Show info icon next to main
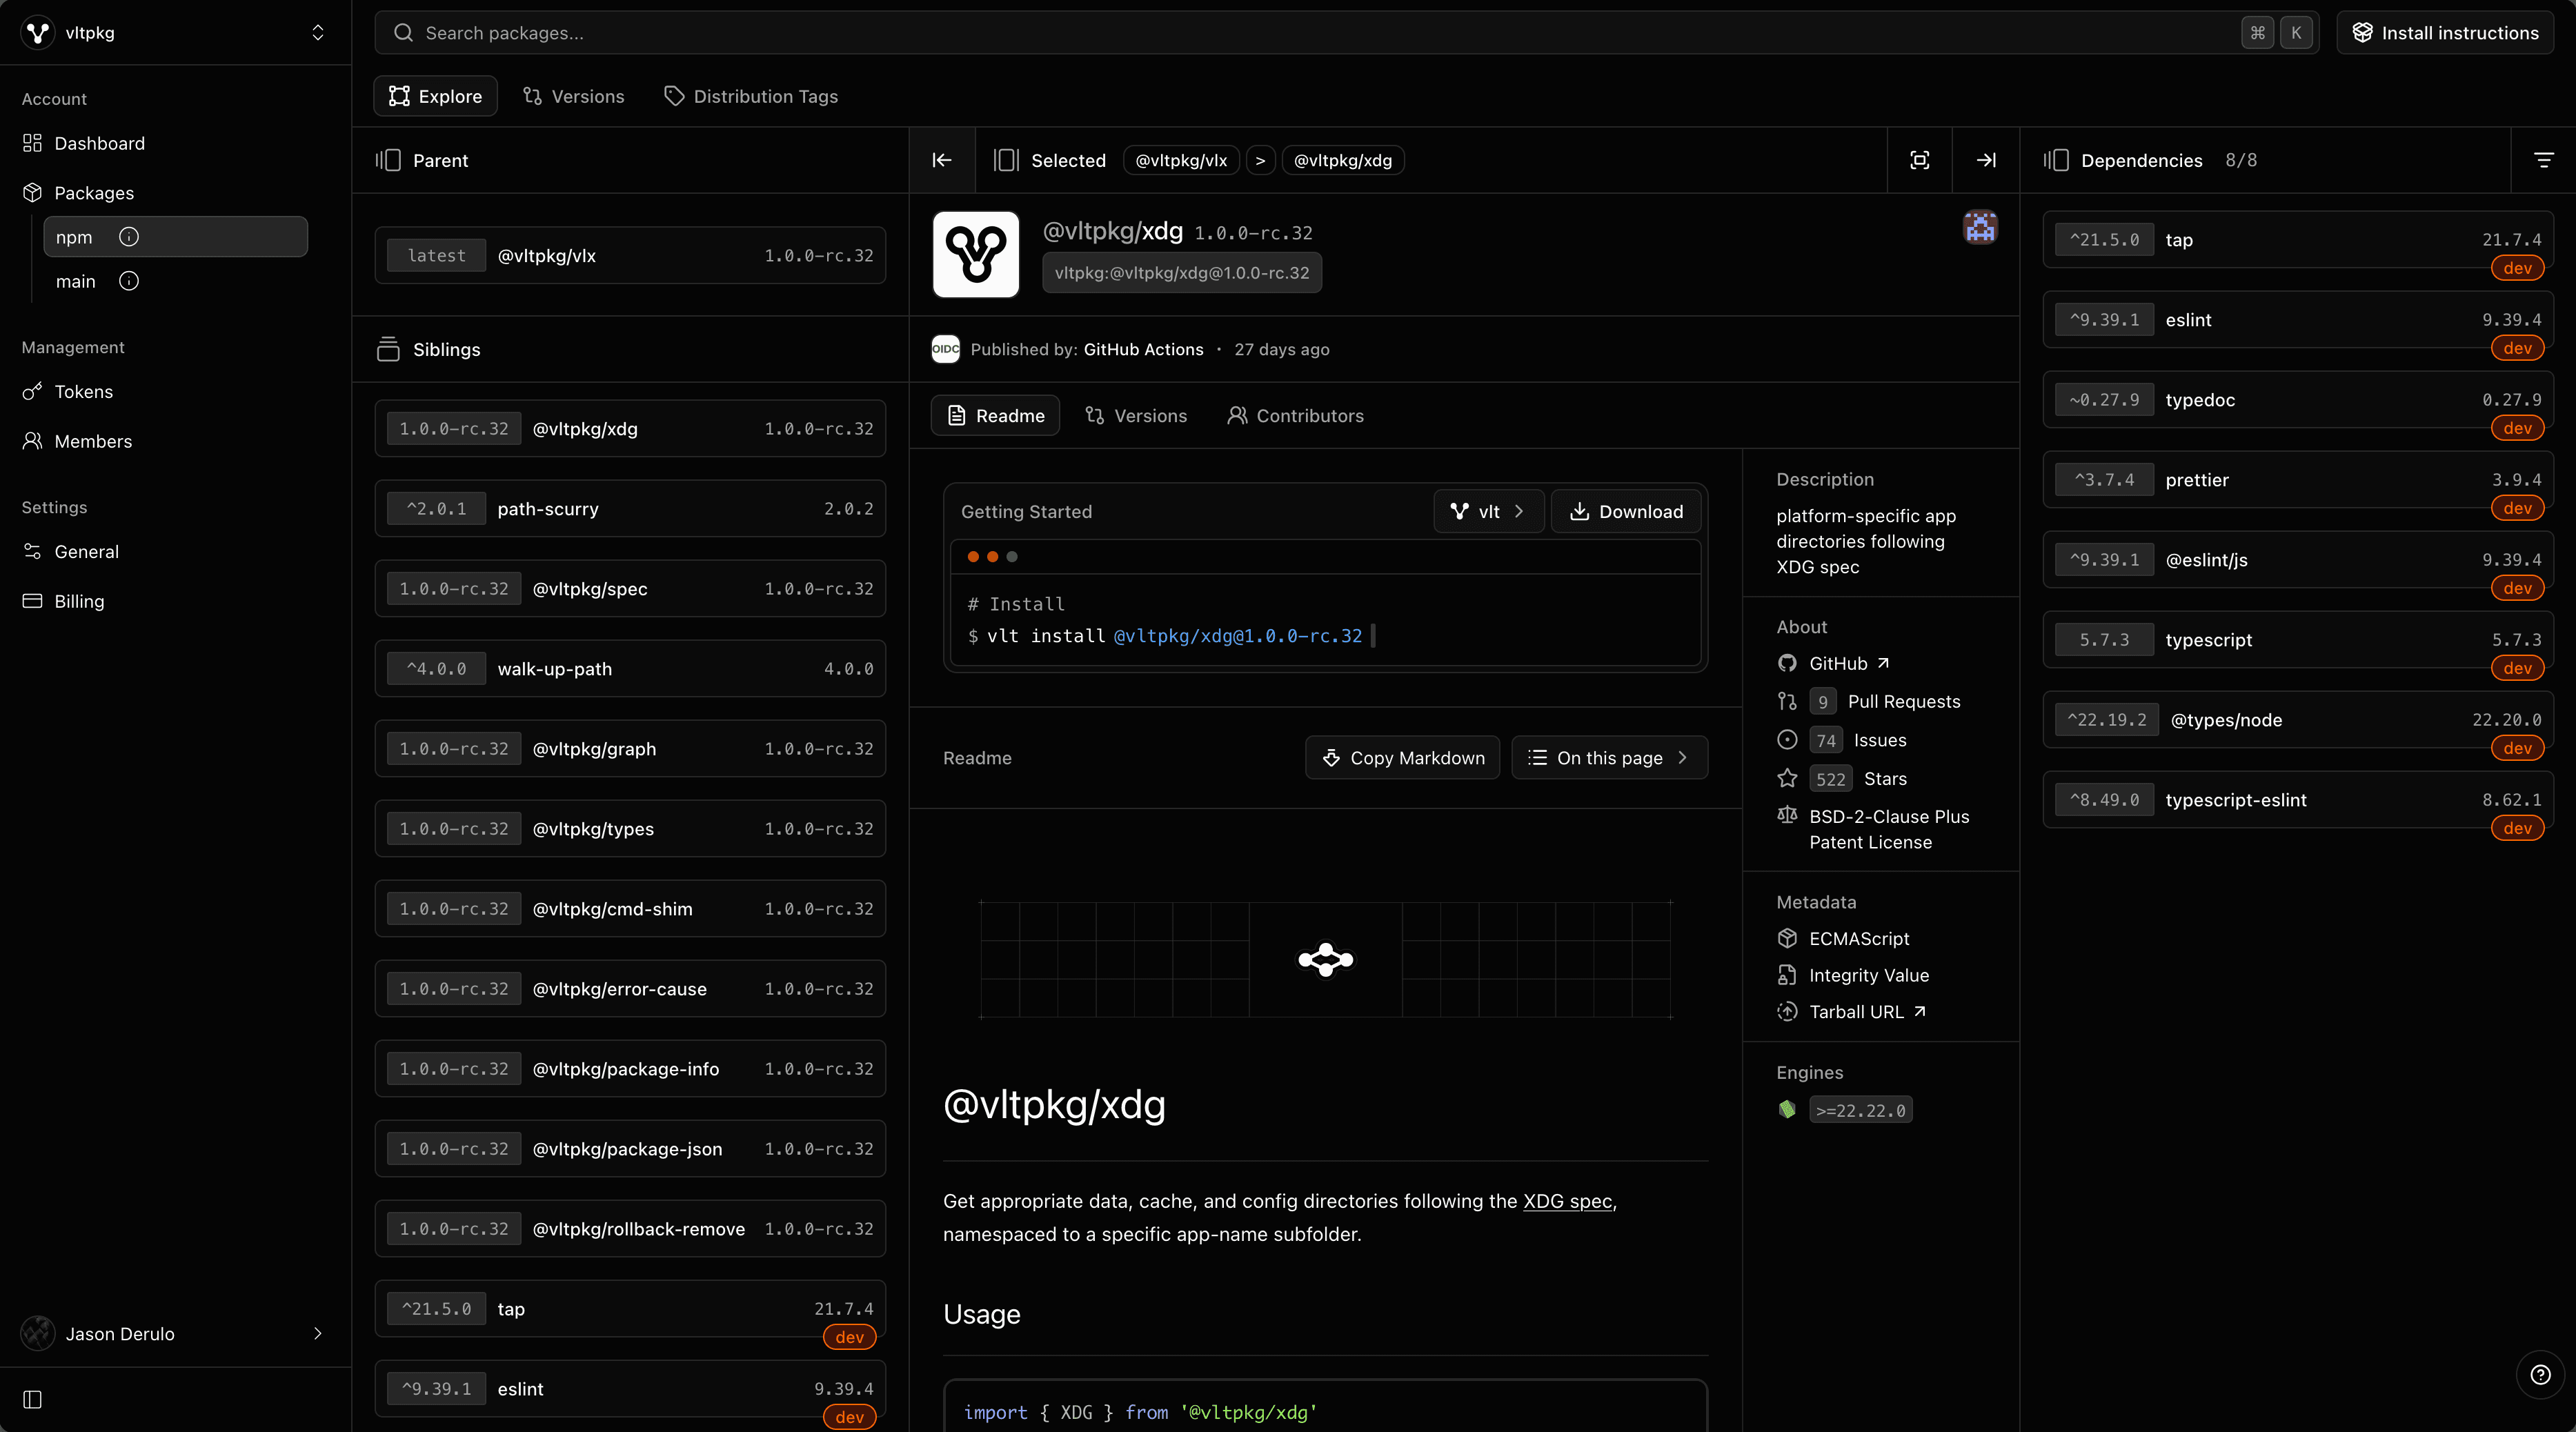The height and width of the screenshot is (1432, 2576). 129,281
